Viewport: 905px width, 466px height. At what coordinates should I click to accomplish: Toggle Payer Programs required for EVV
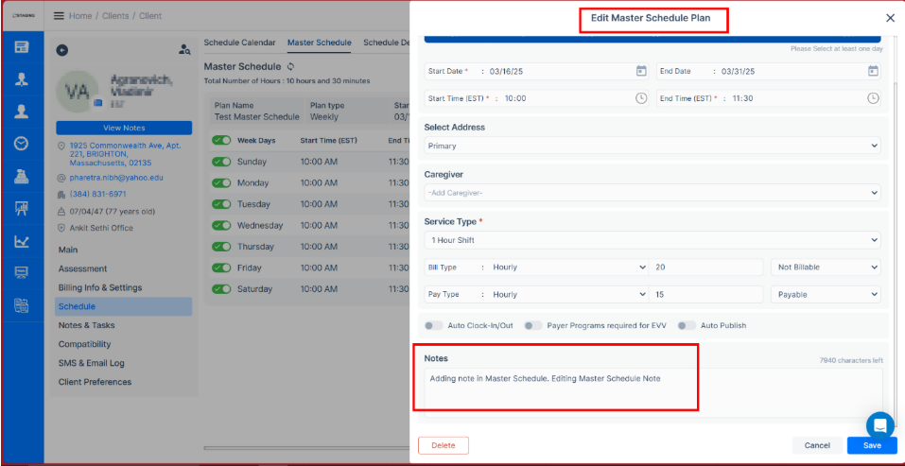[532, 325]
